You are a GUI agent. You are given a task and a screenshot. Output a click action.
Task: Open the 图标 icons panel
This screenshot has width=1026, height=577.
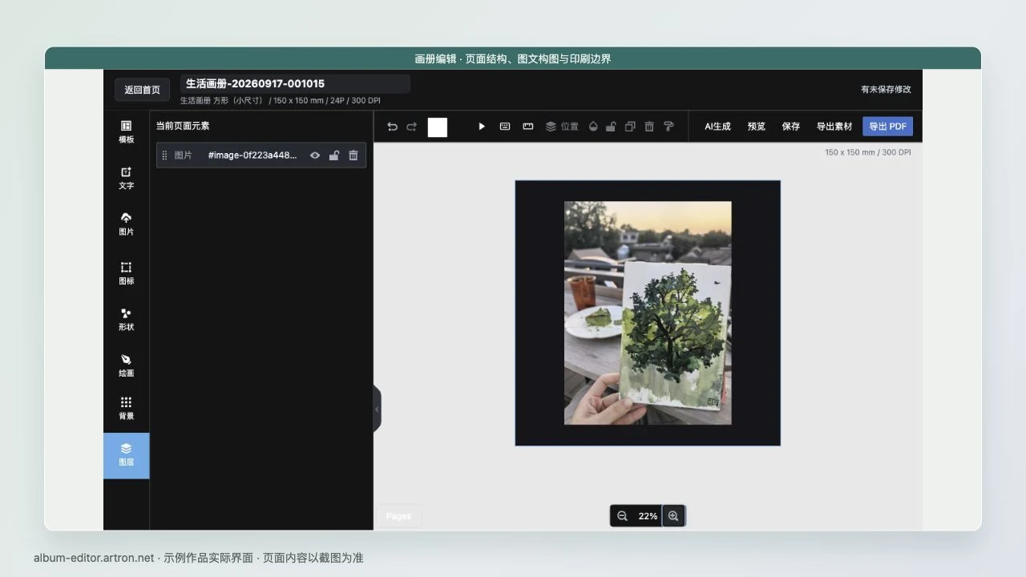(x=126, y=273)
